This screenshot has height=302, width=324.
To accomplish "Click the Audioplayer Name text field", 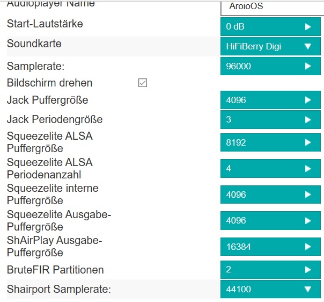I will point(271,8).
